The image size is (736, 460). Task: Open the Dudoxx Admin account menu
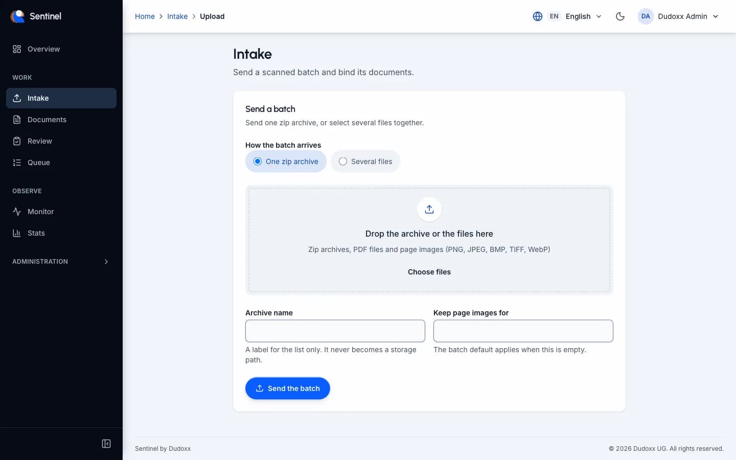(679, 16)
